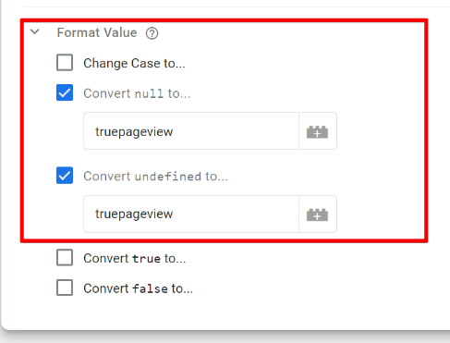Viewport: 450px width, 343px height.
Task: Insert variable for the null value field
Action: (318, 131)
